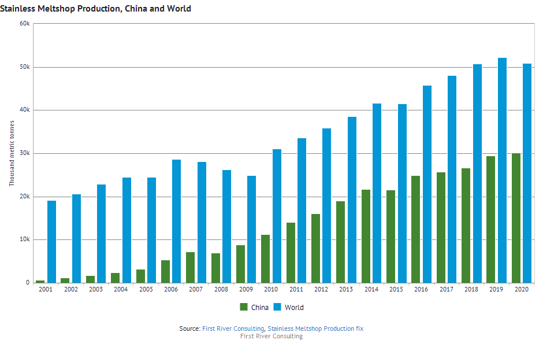Toggle the World series legend label
This screenshot has width=543, height=347.
pyautogui.click(x=294, y=307)
